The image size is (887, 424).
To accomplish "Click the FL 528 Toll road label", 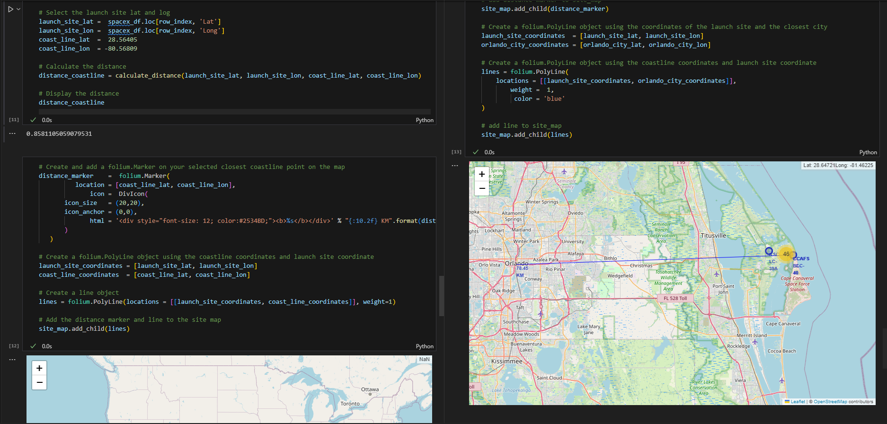I will pyautogui.click(x=675, y=298).
